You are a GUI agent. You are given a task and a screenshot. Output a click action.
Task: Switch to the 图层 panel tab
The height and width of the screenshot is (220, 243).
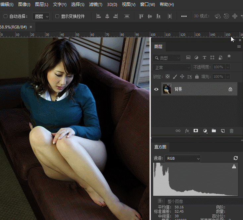point(158,46)
